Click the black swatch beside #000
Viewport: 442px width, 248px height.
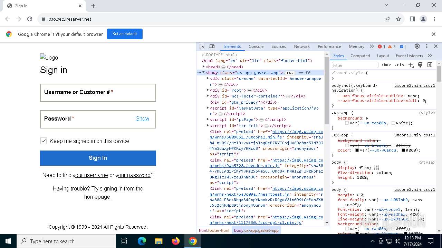(x=403, y=150)
